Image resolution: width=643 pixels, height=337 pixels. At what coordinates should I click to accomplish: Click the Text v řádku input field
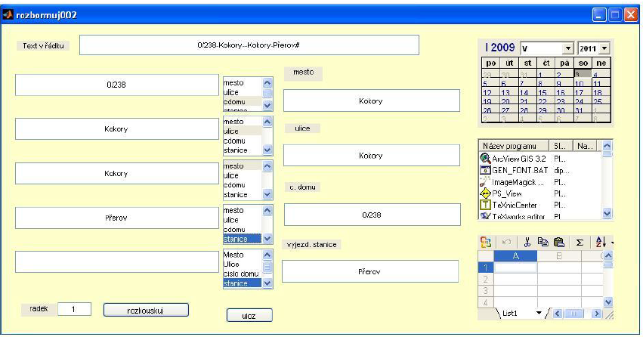[x=249, y=45]
